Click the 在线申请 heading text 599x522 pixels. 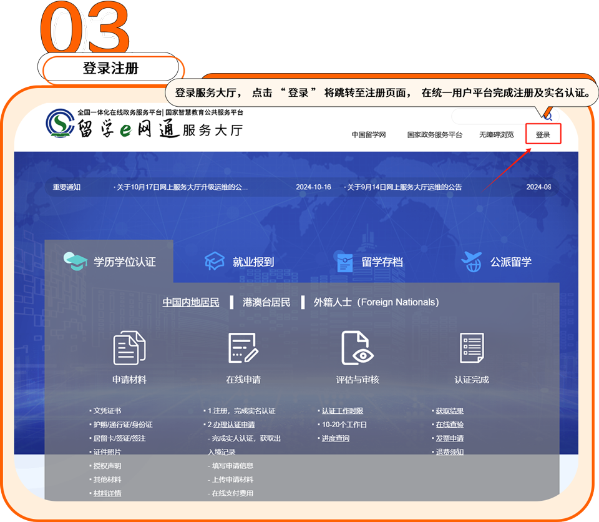(243, 380)
